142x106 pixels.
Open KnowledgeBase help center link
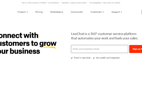tap(104, 3)
